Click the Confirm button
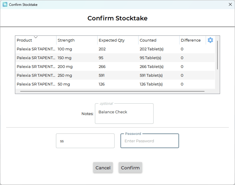This screenshot has height=185, width=235. [130, 168]
